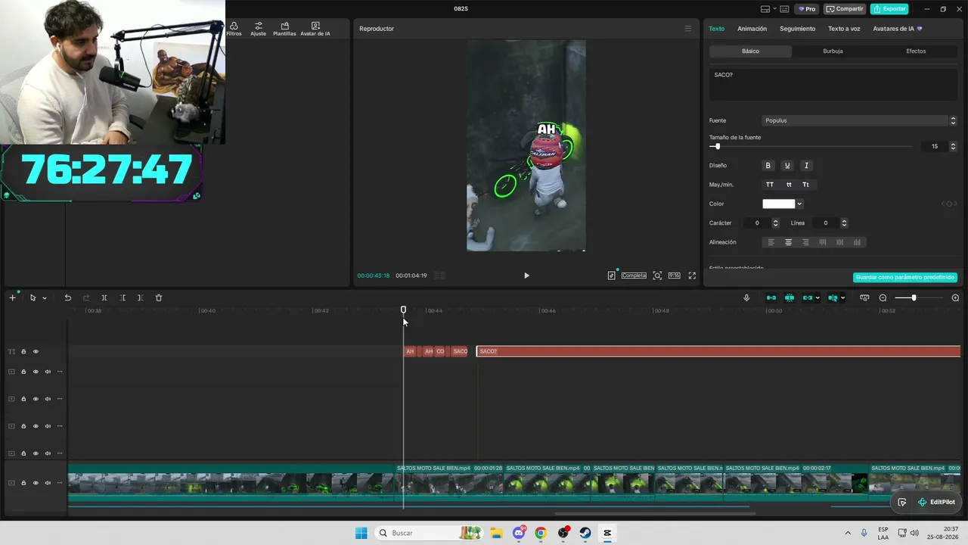Toggle bold text style
Viewport: 968px width, 545px height.
[768, 166]
